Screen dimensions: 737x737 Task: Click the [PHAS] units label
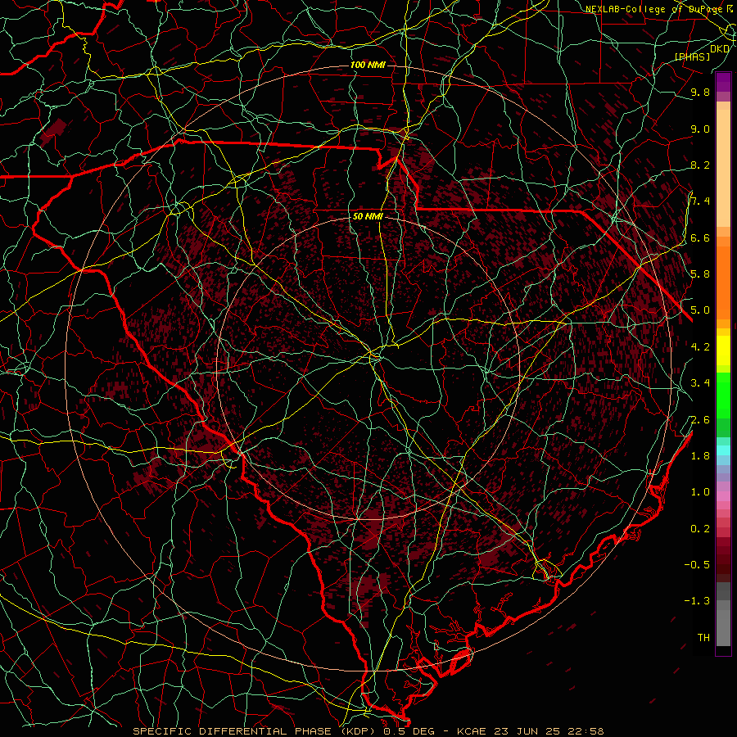[692, 57]
